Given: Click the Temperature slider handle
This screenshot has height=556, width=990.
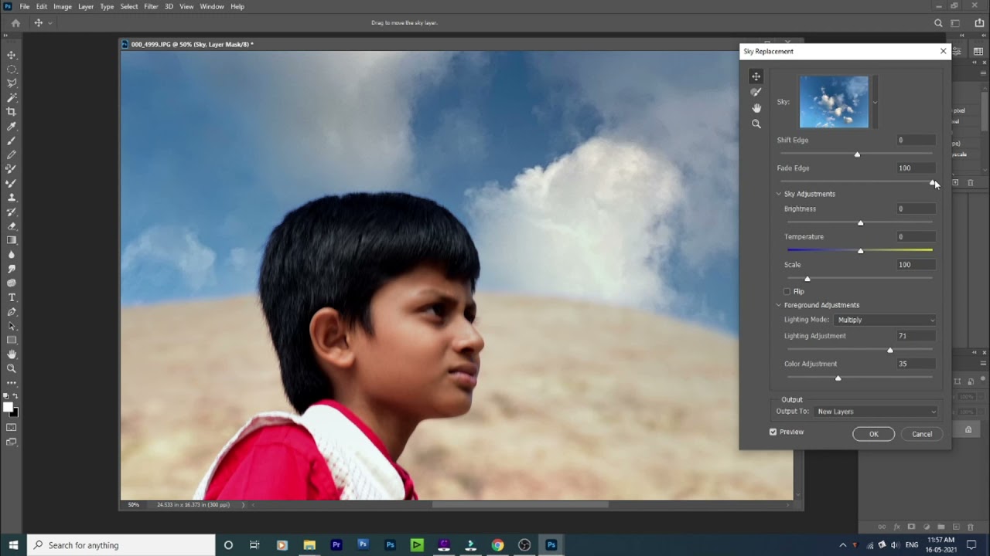Looking at the screenshot, I should 861,251.
